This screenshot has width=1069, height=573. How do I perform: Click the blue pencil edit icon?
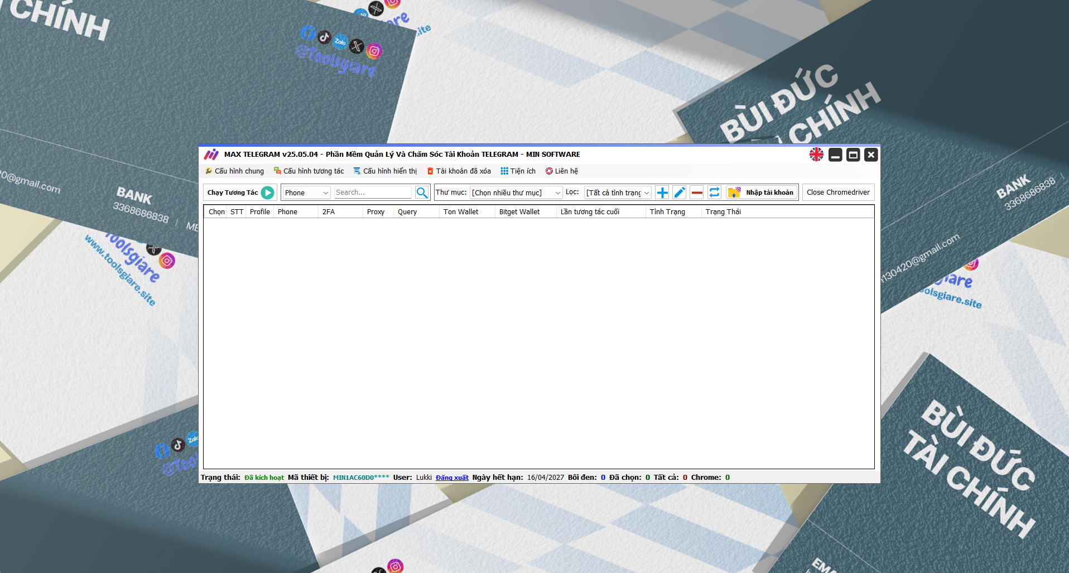pos(680,192)
